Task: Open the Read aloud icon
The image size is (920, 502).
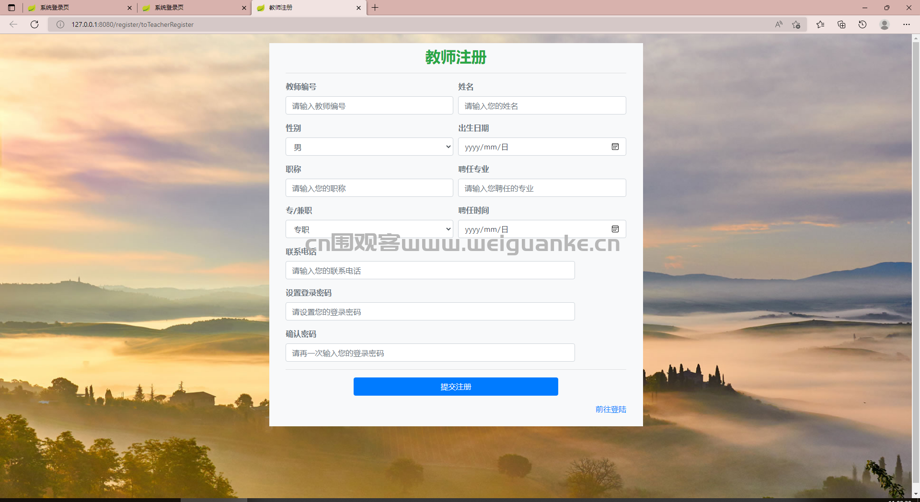Action: [x=779, y=24]
